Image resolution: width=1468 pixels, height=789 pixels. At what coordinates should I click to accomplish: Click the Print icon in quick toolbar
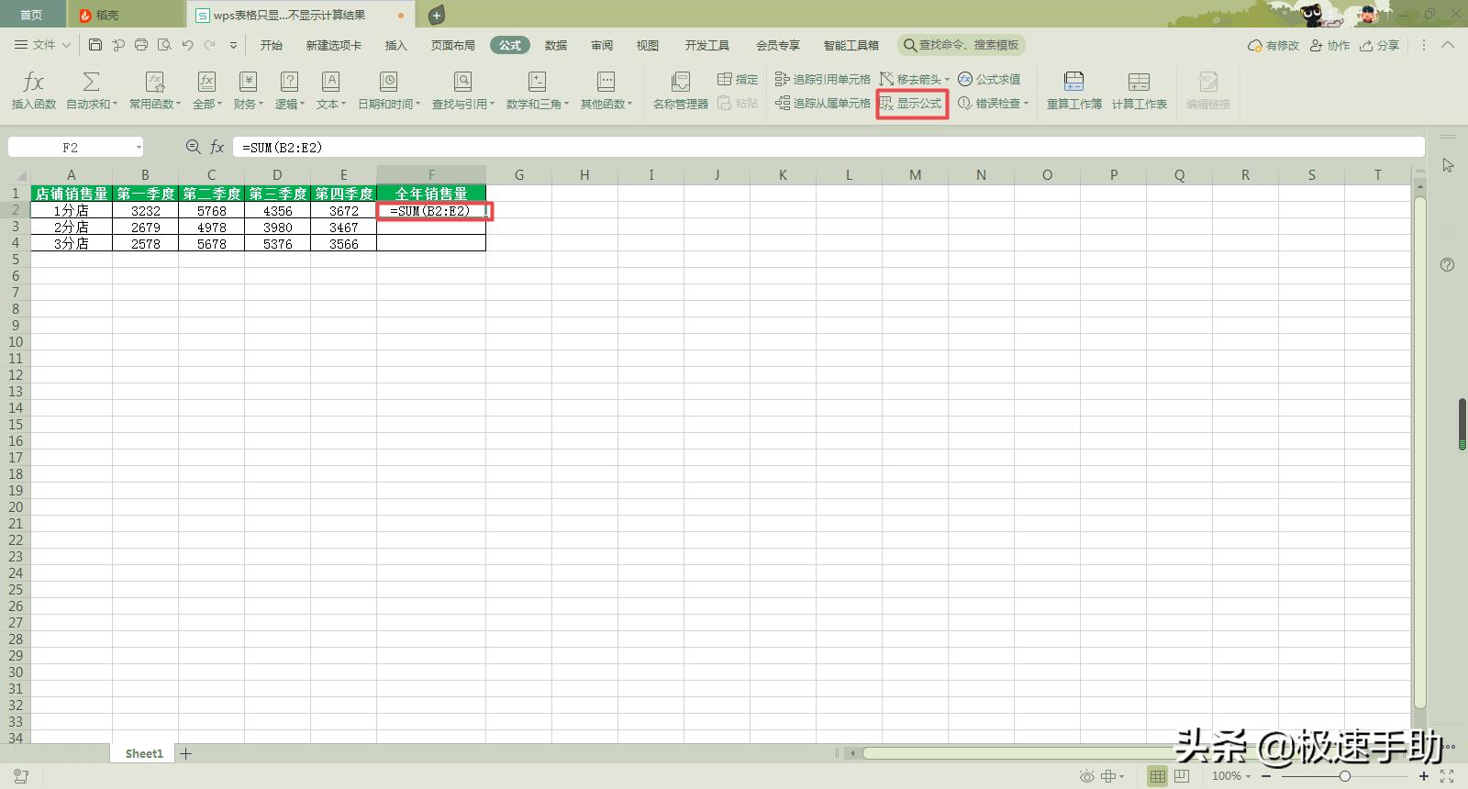coord(141,45)
